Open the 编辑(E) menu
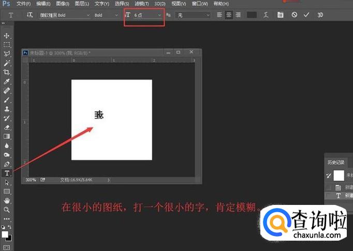The width and height of the screenshot is (353, 251). click(43, 4)
